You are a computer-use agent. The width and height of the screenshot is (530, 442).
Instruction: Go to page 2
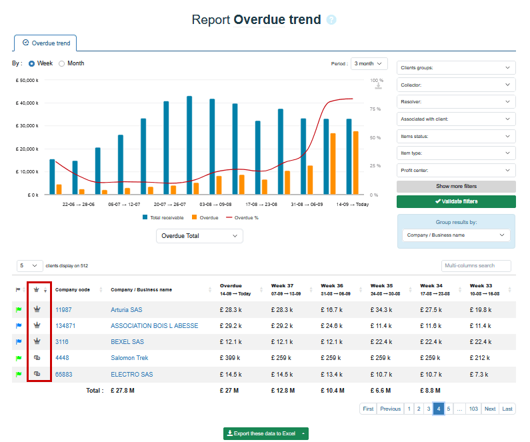(x=419, y=409)
